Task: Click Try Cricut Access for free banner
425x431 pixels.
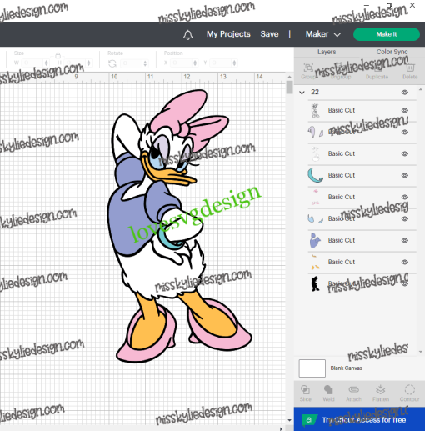Action: tap(359, 419)
